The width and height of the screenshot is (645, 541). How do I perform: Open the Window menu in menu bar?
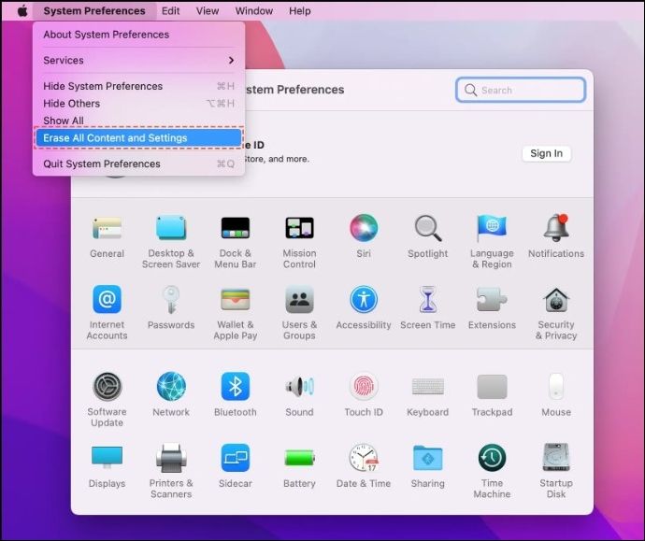pos(254,11)
